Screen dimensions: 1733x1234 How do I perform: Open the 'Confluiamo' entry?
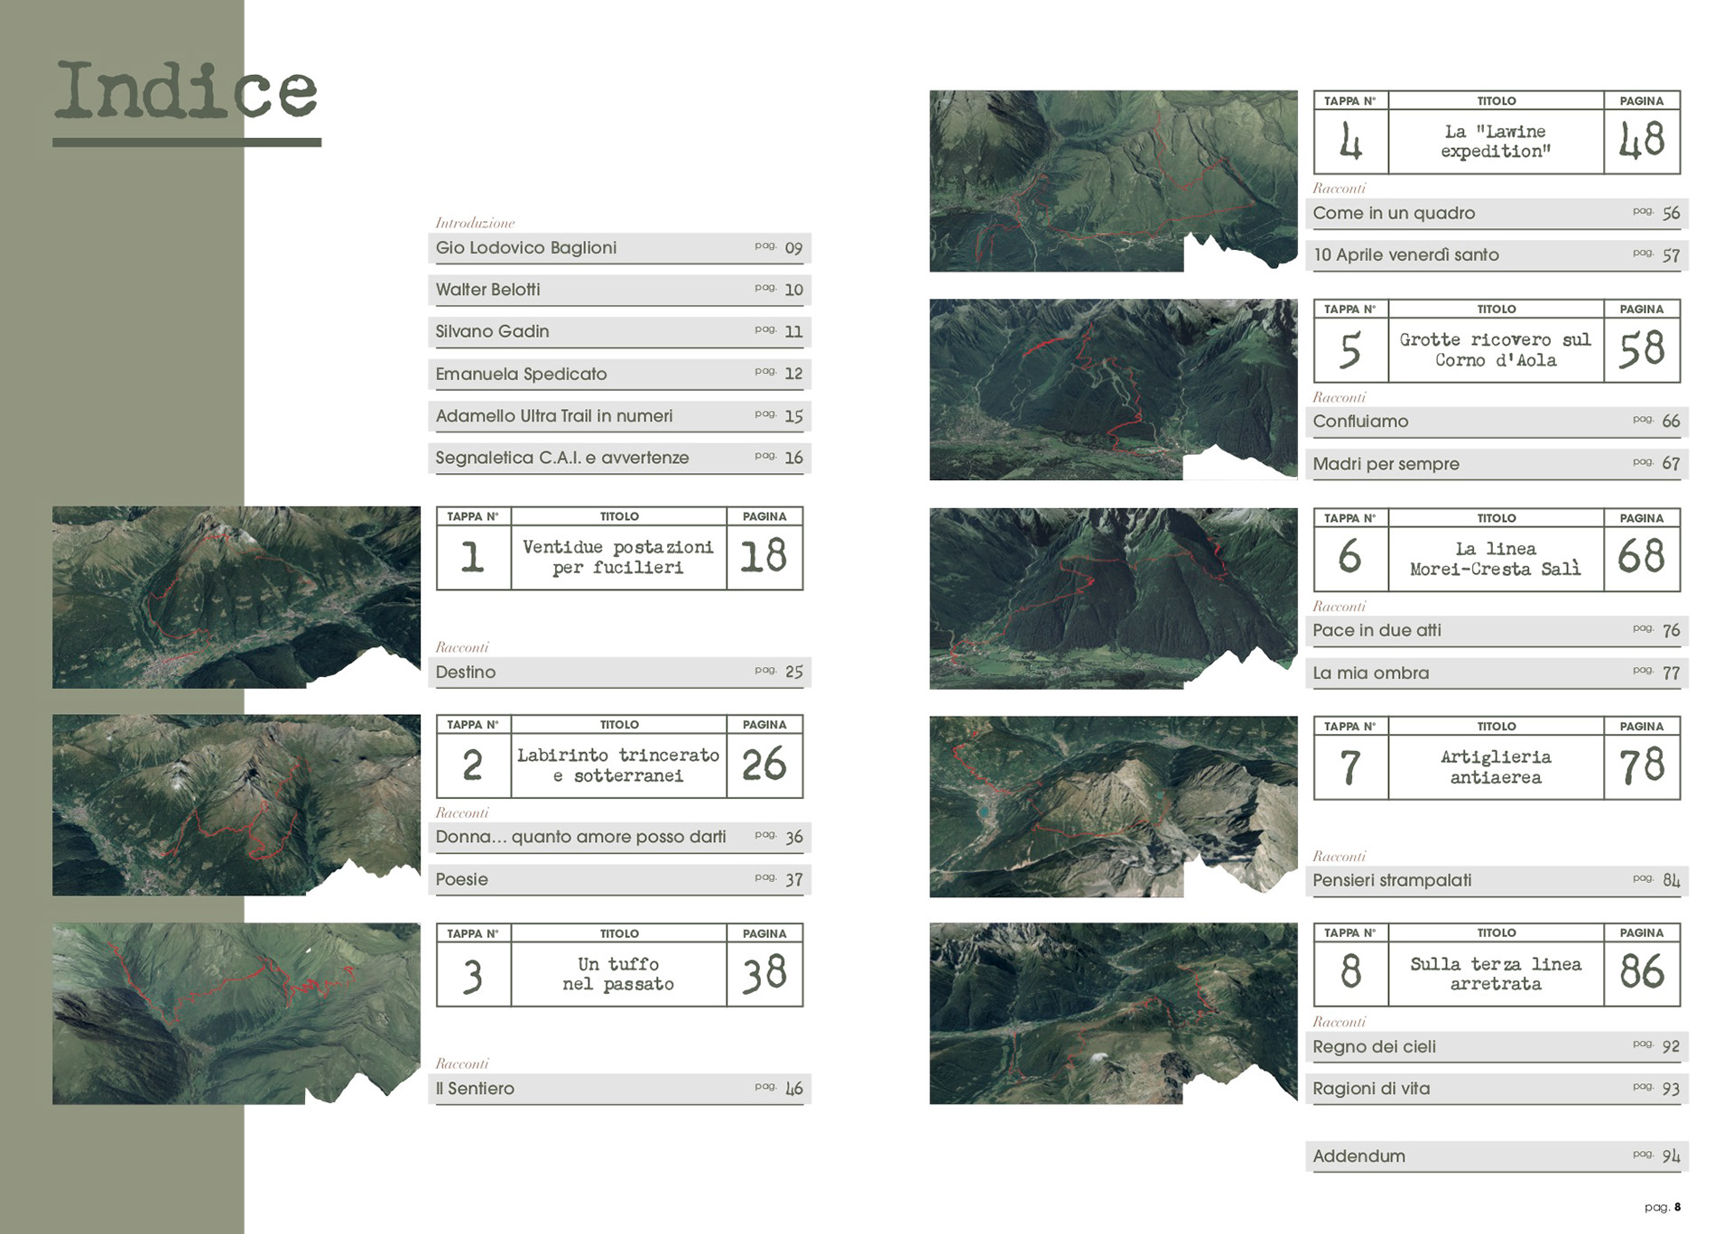pyautogui.click(x=1497, y=422)
